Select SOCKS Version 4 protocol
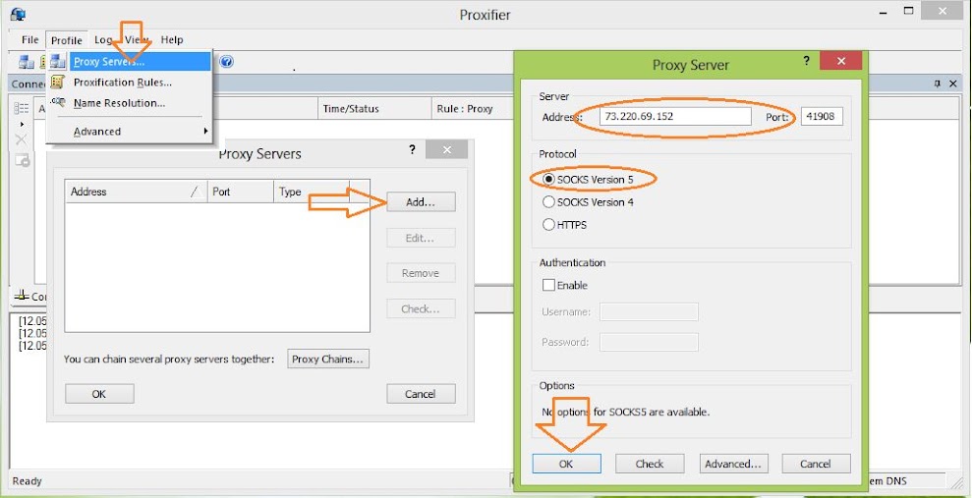This screenshot has height=498, width=972. [589, 202]
